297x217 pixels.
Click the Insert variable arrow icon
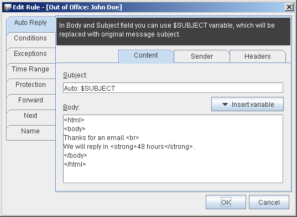tap(225, 104)
